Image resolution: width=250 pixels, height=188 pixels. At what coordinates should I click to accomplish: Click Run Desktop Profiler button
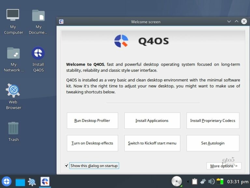(x=92, y=121)
